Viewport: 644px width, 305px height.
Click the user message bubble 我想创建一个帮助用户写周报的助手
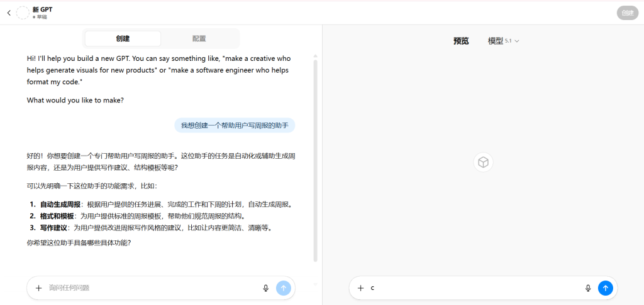(235, 126)
